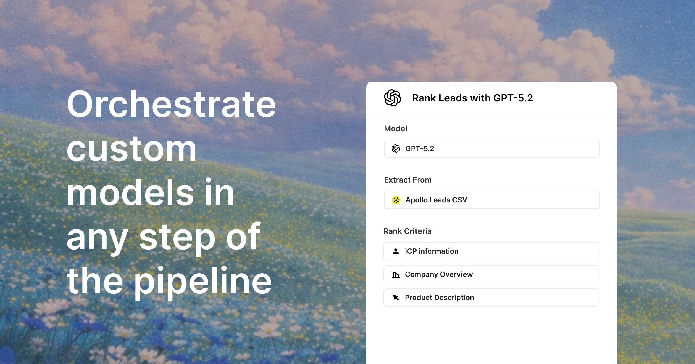This screenshot has width=695, height=364.
Task: Click the building icon beside Company Overview
Action: pyautogui.click(x=396, y=275)
